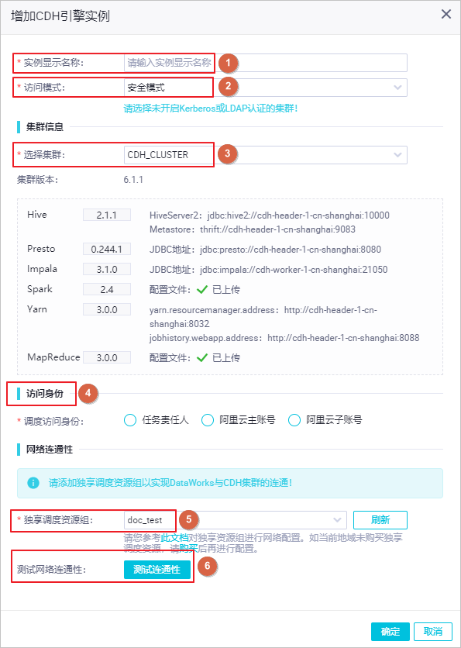
Task: Open the 此文档 link
Action: [x=174, y=538]
